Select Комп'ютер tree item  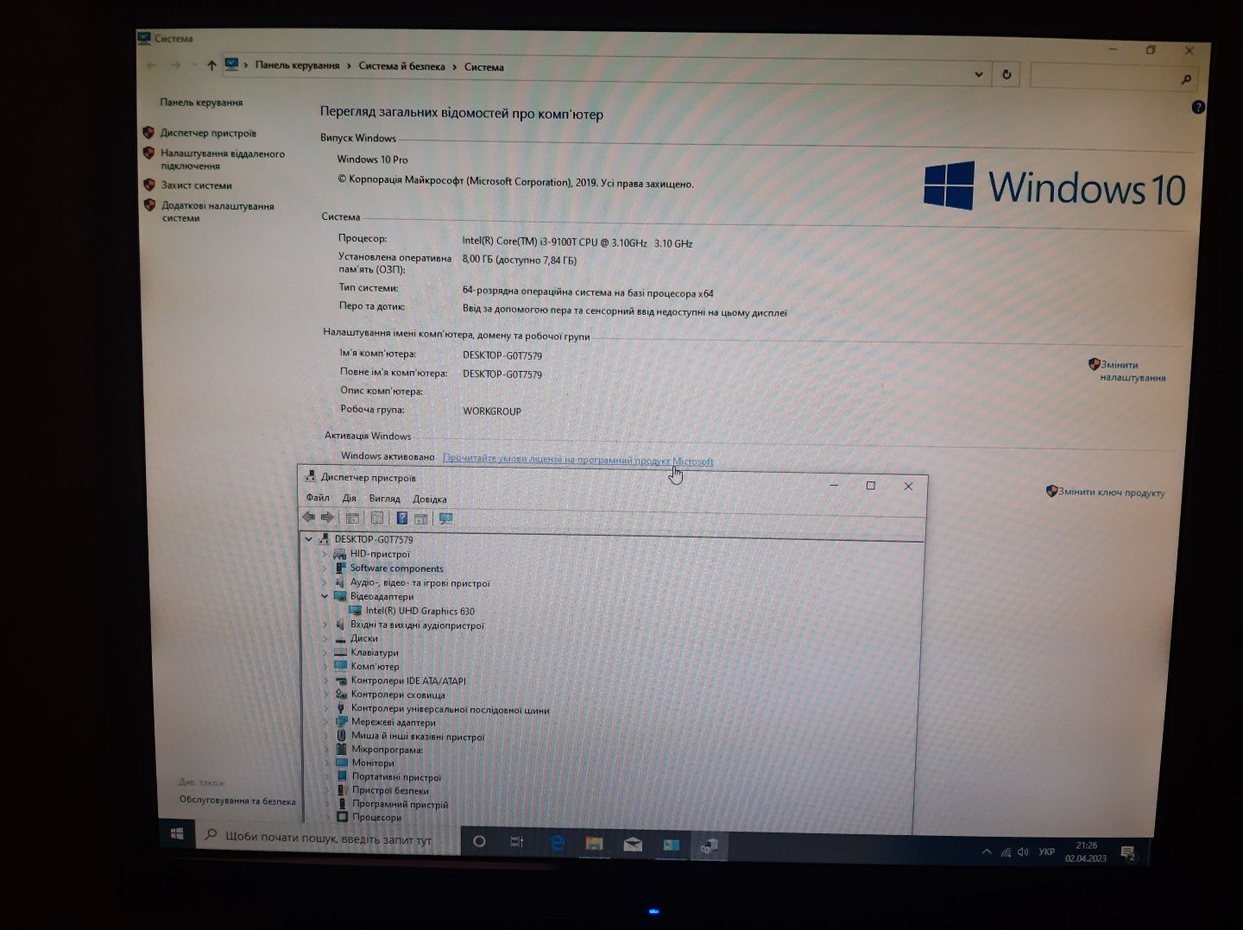tap(375, 666)
